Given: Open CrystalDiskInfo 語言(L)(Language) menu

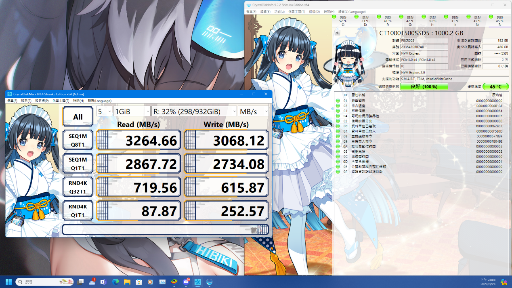Looking at the screenshot, I should (x=352, y=12).
